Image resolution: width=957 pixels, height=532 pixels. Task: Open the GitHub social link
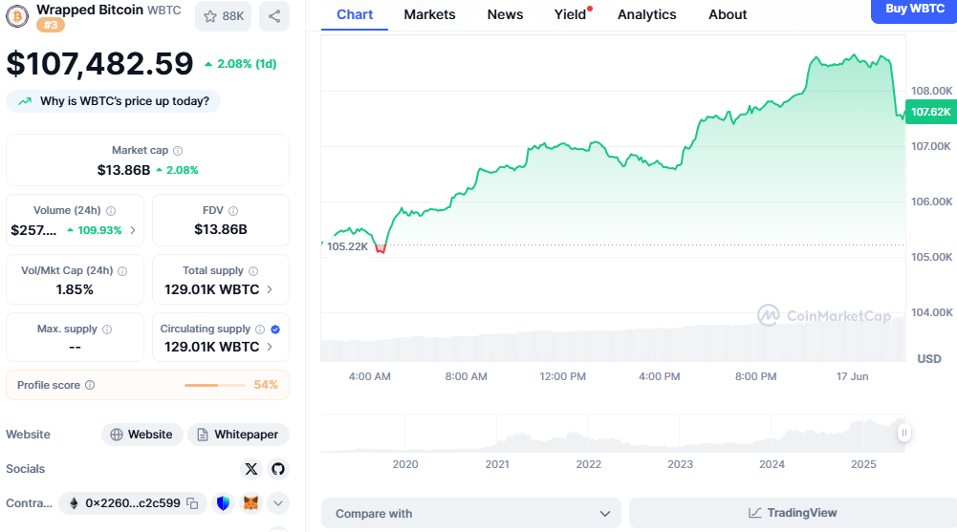[x=278, y=469]
